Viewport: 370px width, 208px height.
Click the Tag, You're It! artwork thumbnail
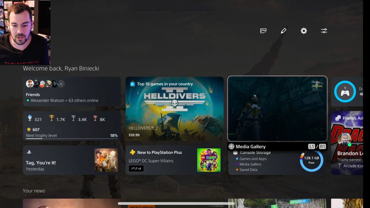point(106,160)
